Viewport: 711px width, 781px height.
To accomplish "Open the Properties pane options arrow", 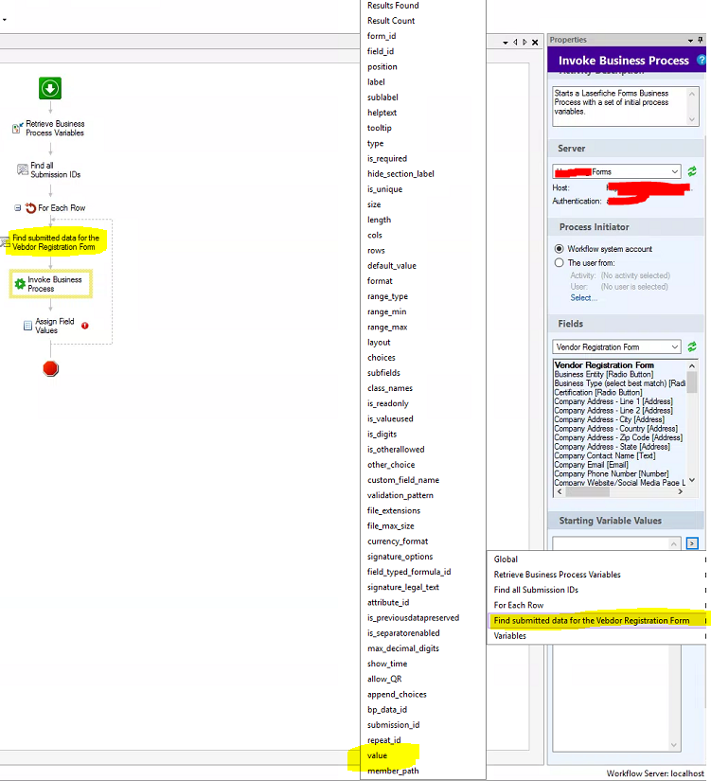I will (690, 41).
